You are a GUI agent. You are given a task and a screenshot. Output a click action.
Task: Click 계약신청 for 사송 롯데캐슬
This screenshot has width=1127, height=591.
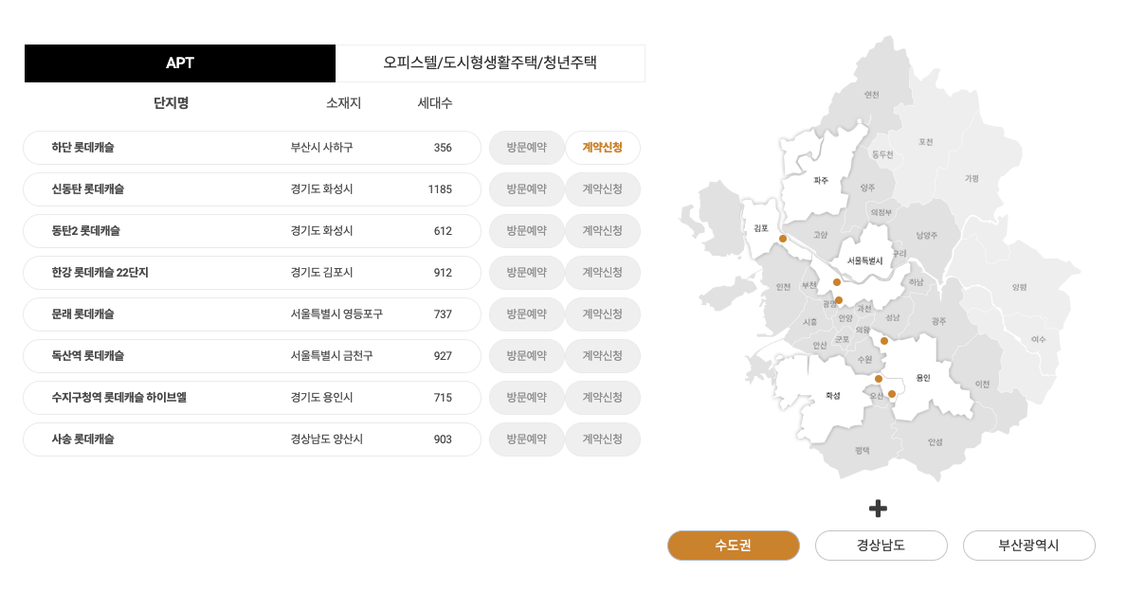click(602, 439)
